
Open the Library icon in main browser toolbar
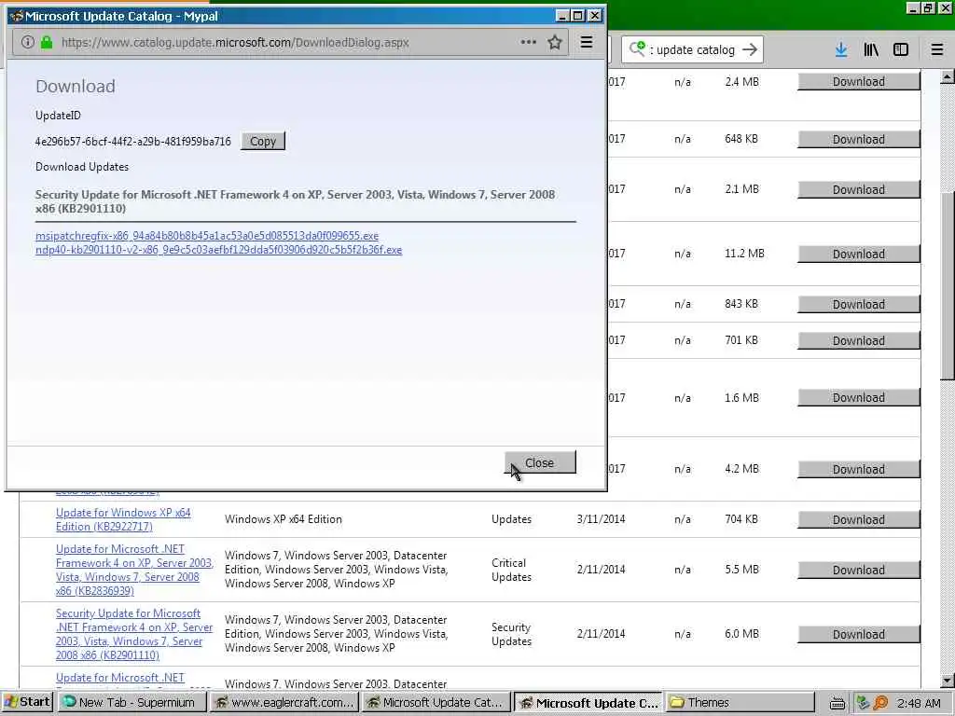click(871, 50)
